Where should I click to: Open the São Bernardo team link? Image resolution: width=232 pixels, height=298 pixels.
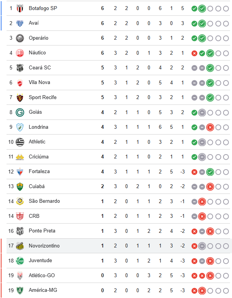pos(44,201)
